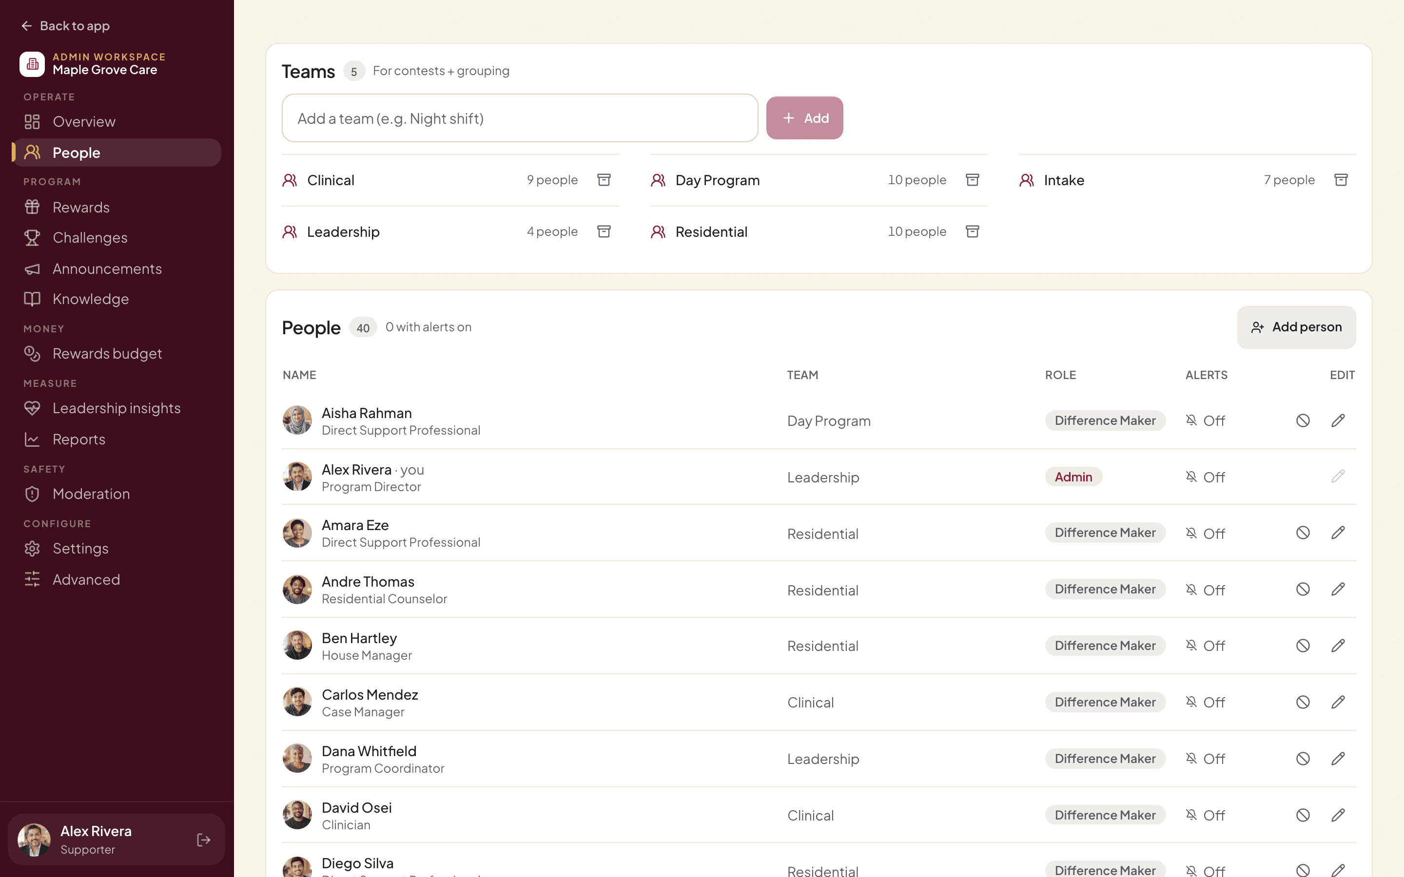The width and height of the screenshot is (1404, 877).
Task: Open Rewards budget page
Action: [x=117, y=354]
